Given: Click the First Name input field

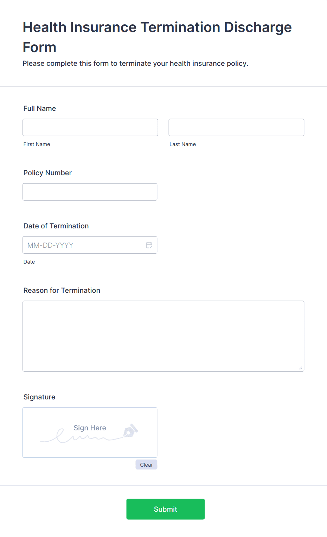Looking at the screenshot, I should pyautogui.click(x=90, y=127).
